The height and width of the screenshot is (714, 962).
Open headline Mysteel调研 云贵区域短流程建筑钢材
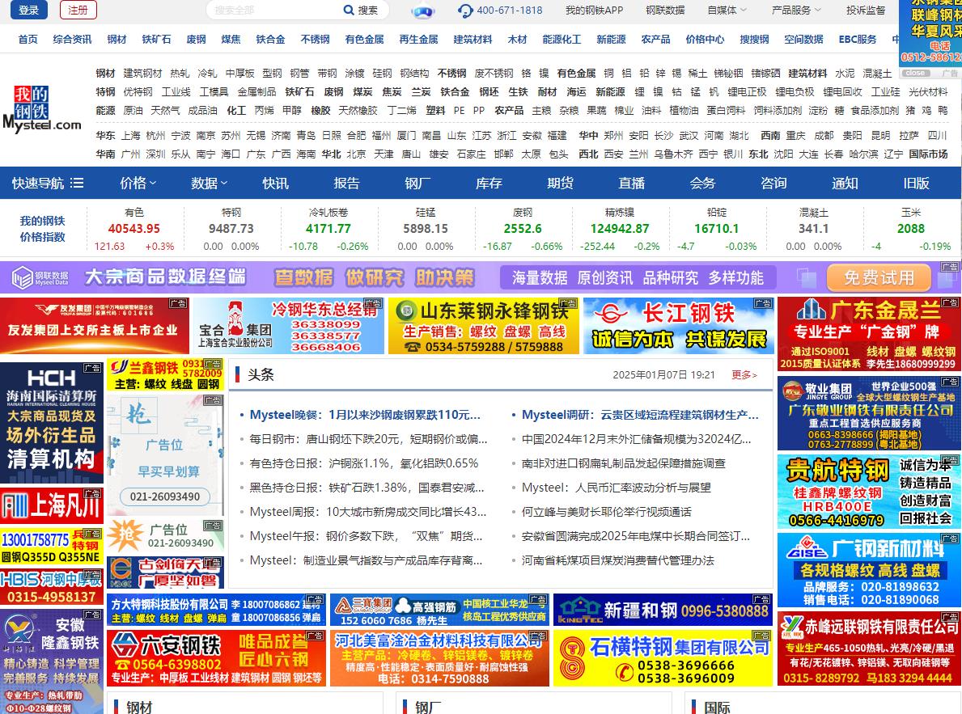[640, 415]
